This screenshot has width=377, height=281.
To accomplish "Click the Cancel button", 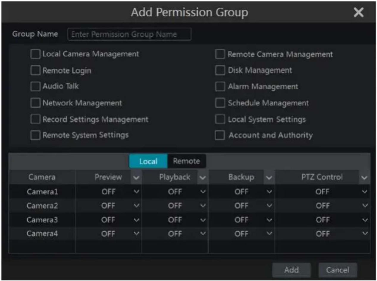I will [338, 270].
